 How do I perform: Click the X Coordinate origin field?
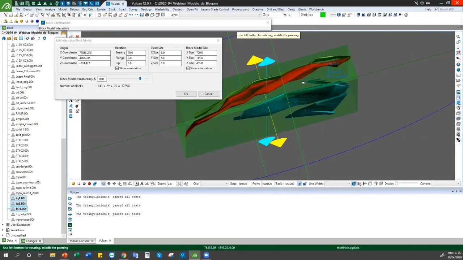pyautogui.click(x=94, y=53)
